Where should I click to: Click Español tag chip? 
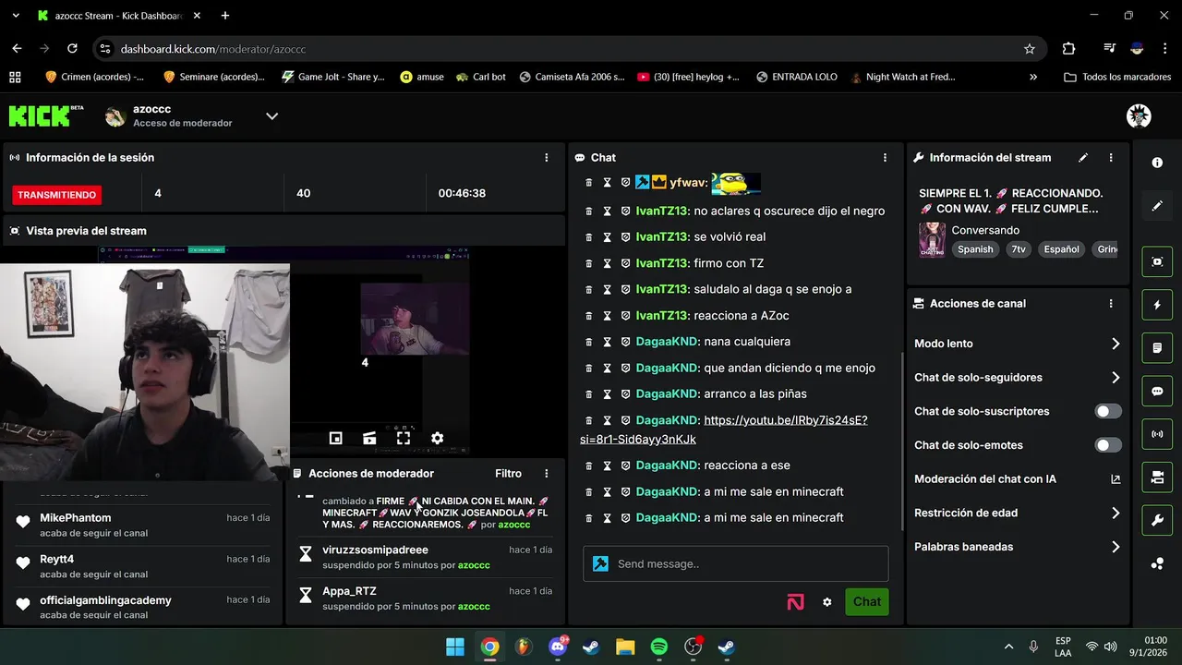click(x=1061, y=249)
